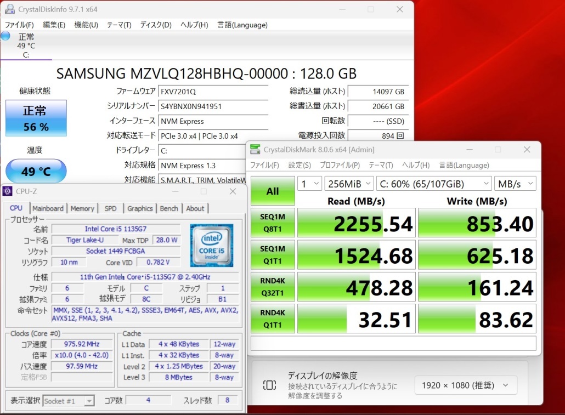Open 言語(Language) menu in CrystalDiskInfo
The image size is (565, 415).
[x=242, y=25]
